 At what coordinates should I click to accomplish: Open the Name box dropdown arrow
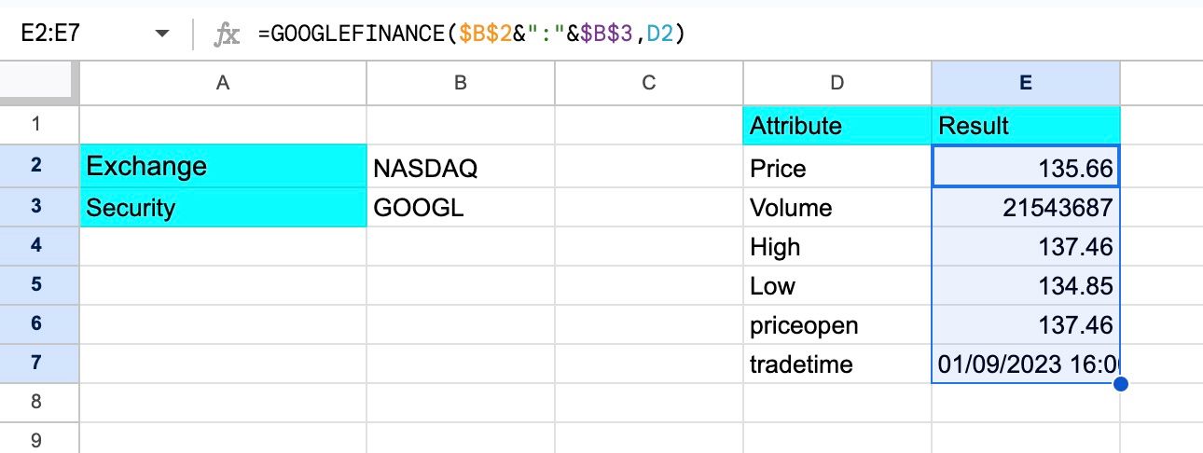point(162,34)
